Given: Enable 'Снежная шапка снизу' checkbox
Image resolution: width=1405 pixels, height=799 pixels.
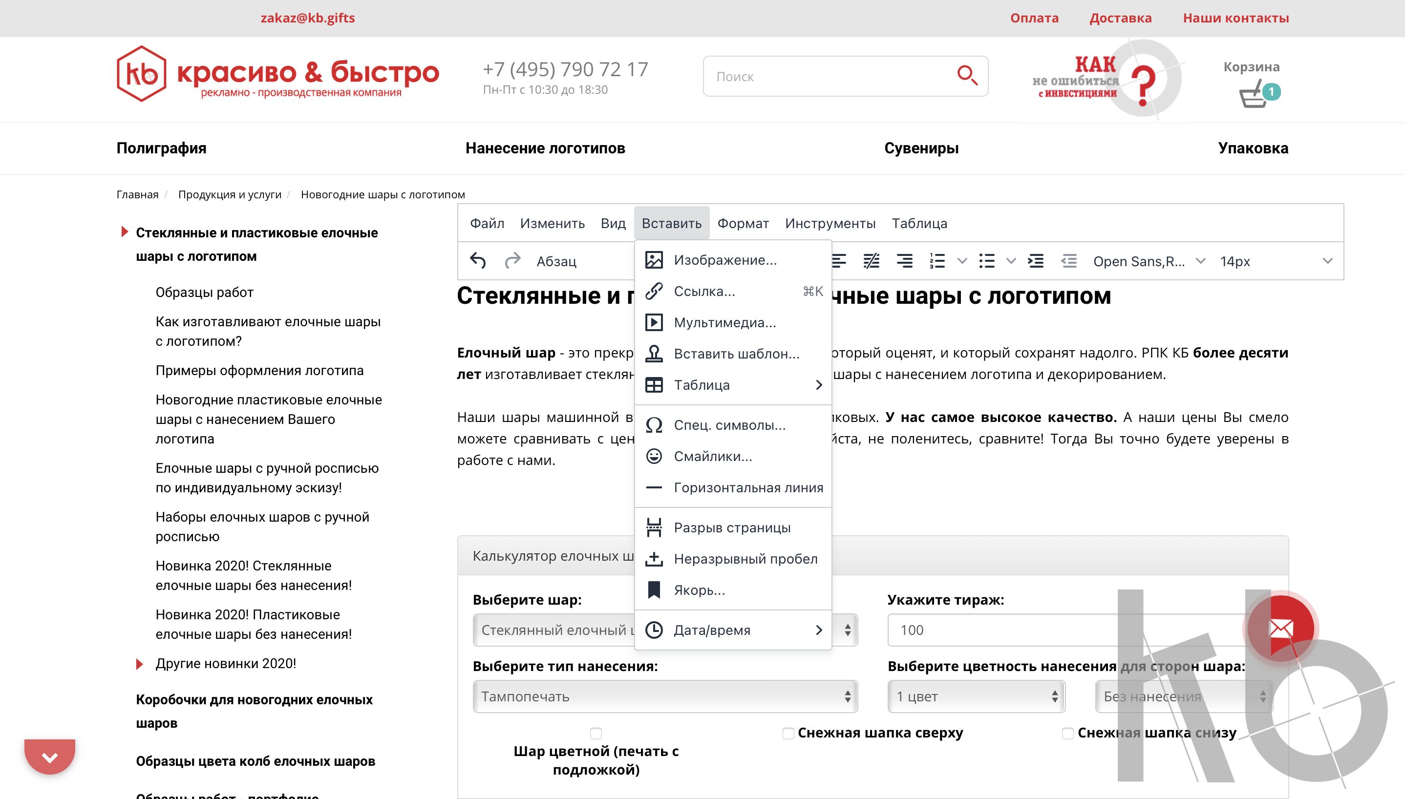Looking at the screenshot, I should pos(1067,733).
